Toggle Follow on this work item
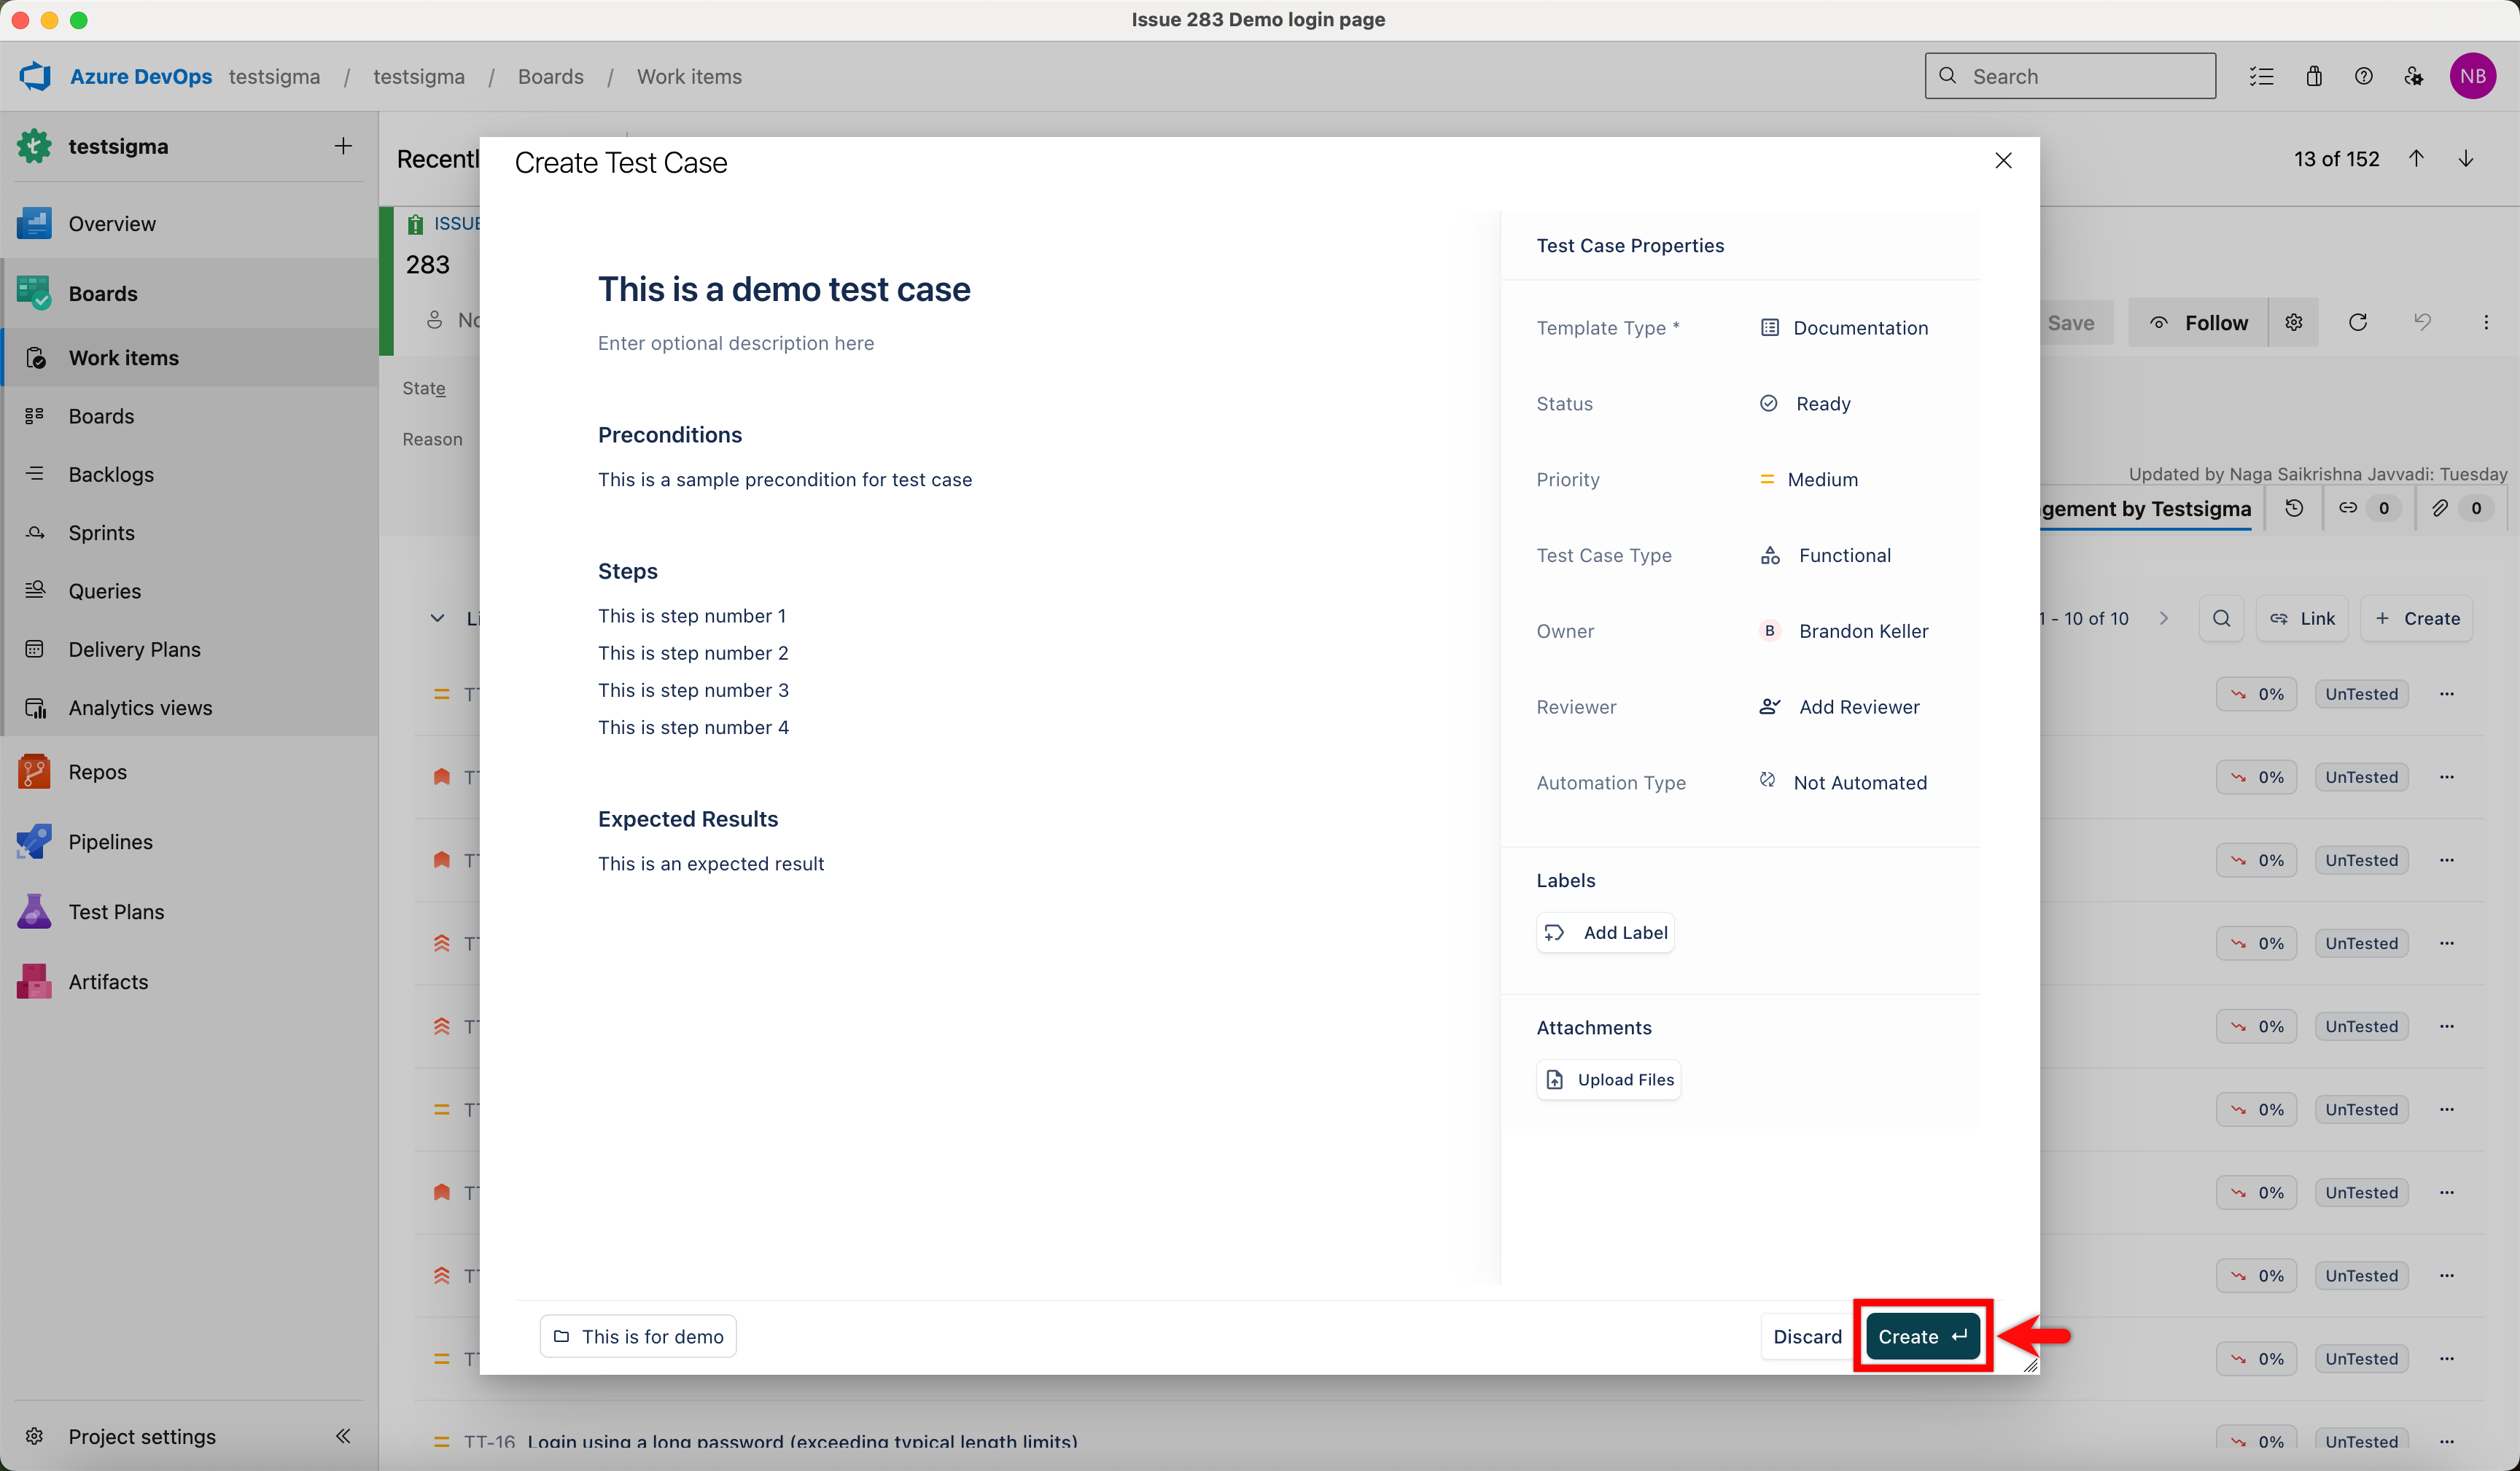2520x1471 pixels. [2198, 322]
